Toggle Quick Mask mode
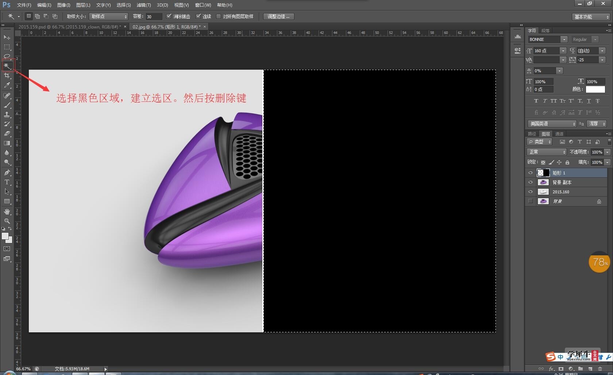The image size is (613, 375). 7,249
